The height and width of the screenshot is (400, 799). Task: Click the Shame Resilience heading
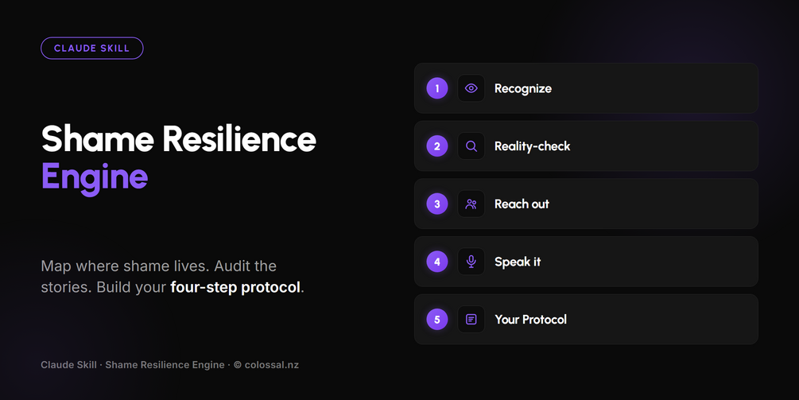(x=179, y=138)
